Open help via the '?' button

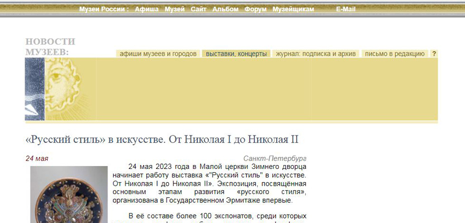pos(434,54)
